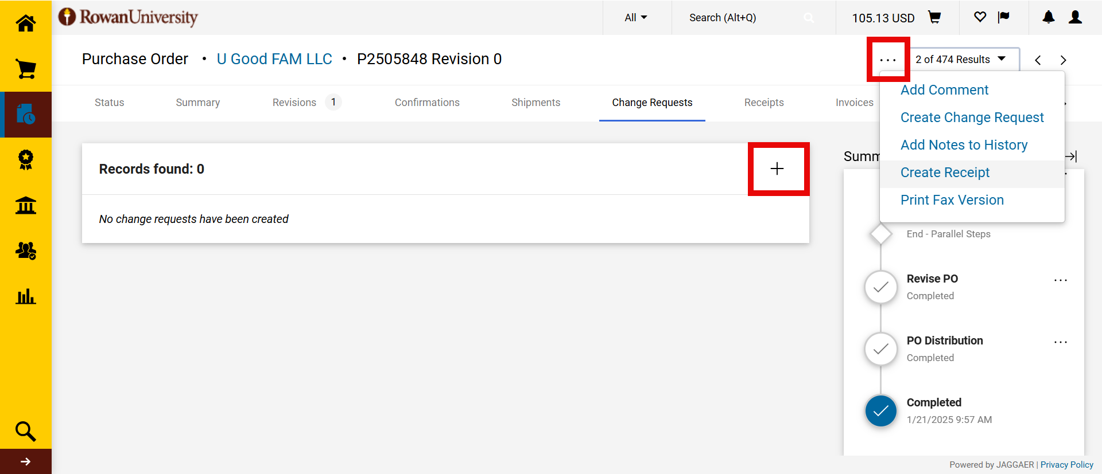Open the shopping cart in top bar

934,17
